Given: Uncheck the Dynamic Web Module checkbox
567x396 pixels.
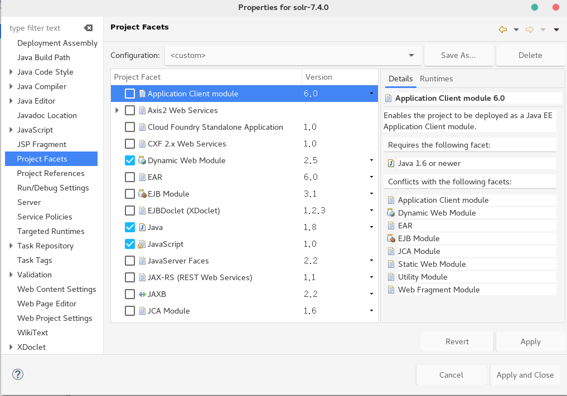Looking at the screenshot, I should pyautogui.click(x=130, y=160).
